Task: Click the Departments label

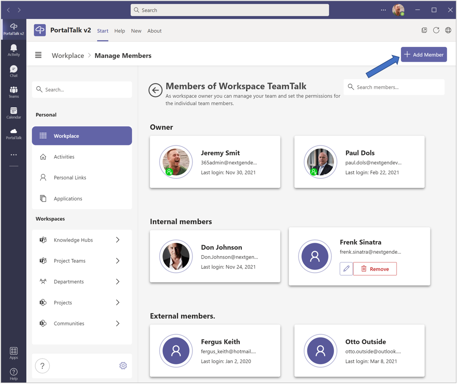Action: click(69, 282)
